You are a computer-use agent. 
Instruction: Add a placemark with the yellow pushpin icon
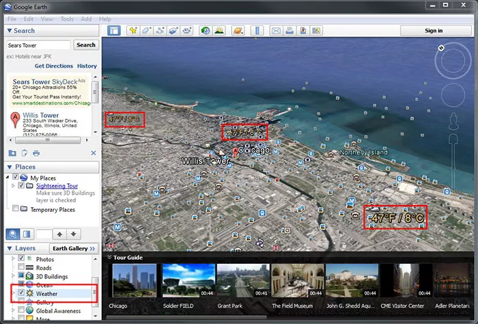[133, 31]
